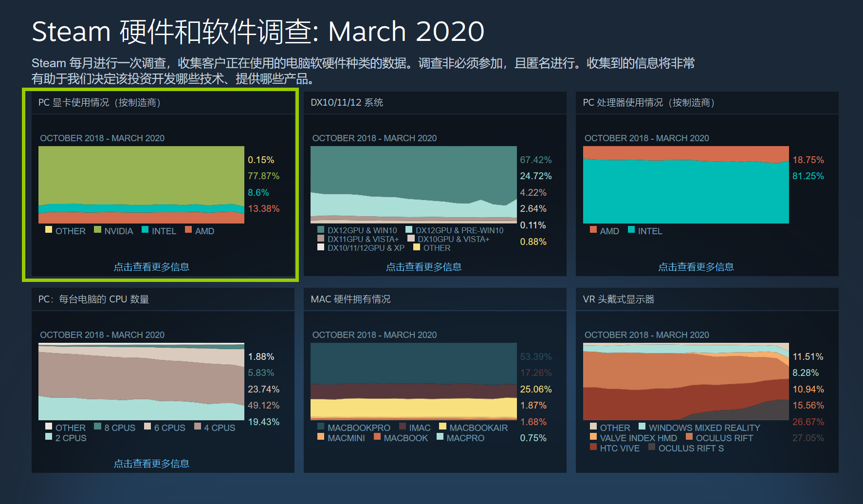Open more info link under 每台电脑的 CPU 数量
This screenshot has width=863, height=504.
(151, 464)
